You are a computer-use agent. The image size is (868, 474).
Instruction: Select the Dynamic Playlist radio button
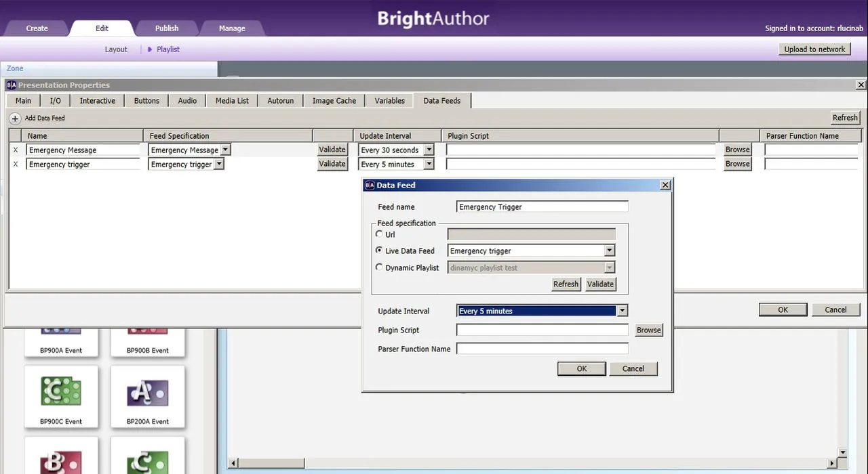379,267
